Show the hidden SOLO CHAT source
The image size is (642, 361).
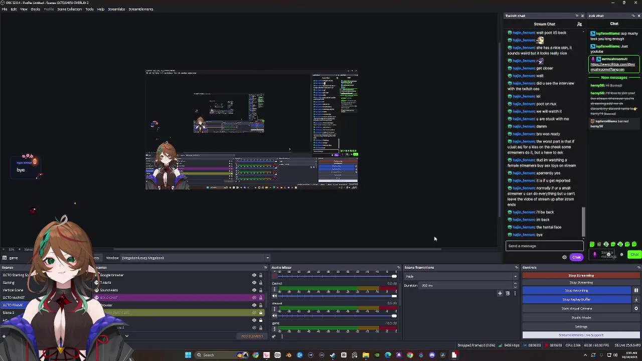254,298
